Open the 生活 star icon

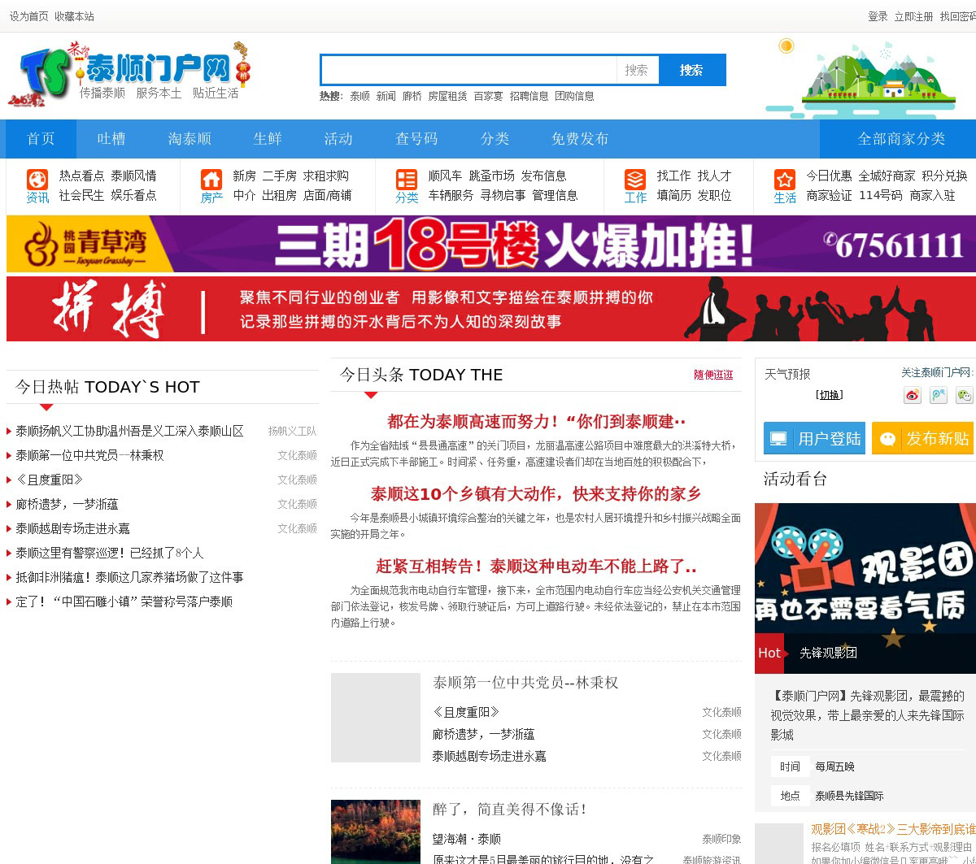coord(785,179)
